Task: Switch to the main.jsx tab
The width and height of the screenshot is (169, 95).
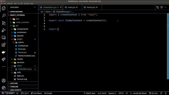Action: tap(72, 7)
